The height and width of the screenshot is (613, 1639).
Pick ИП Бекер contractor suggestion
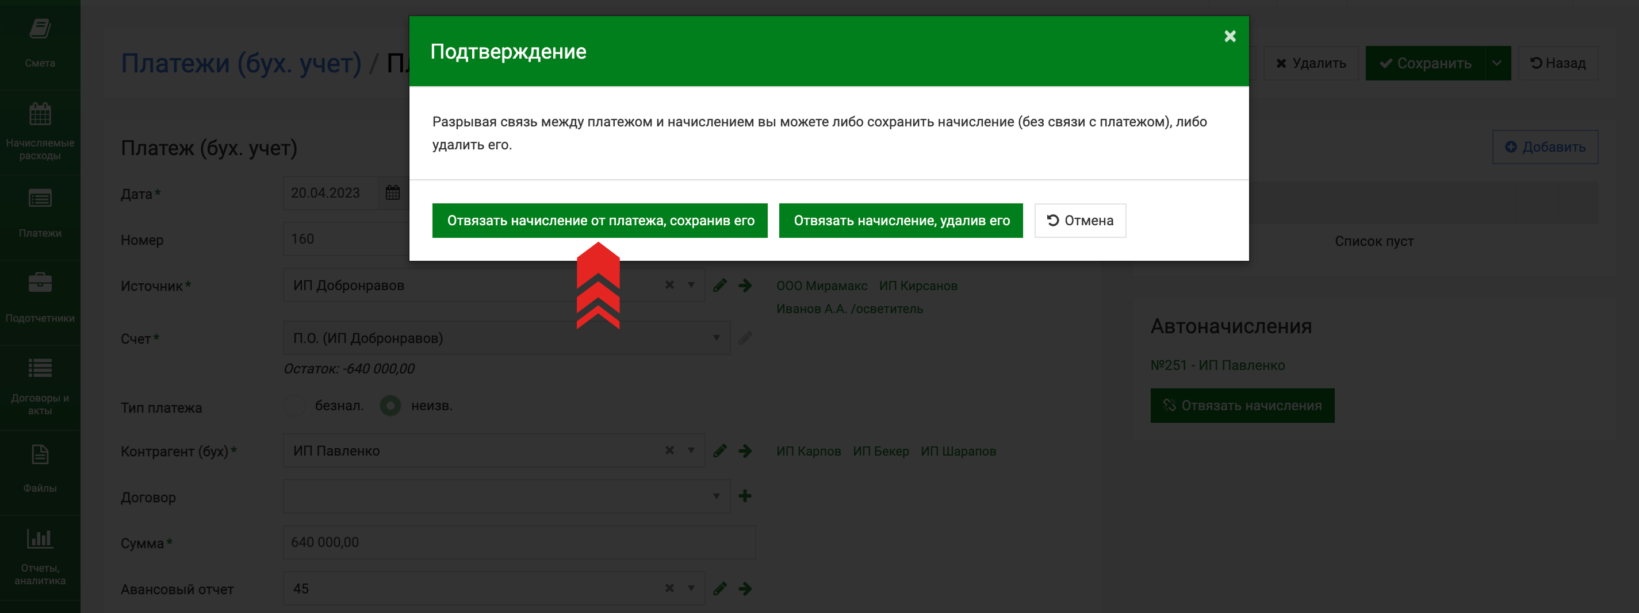click(x=880, y=451)
